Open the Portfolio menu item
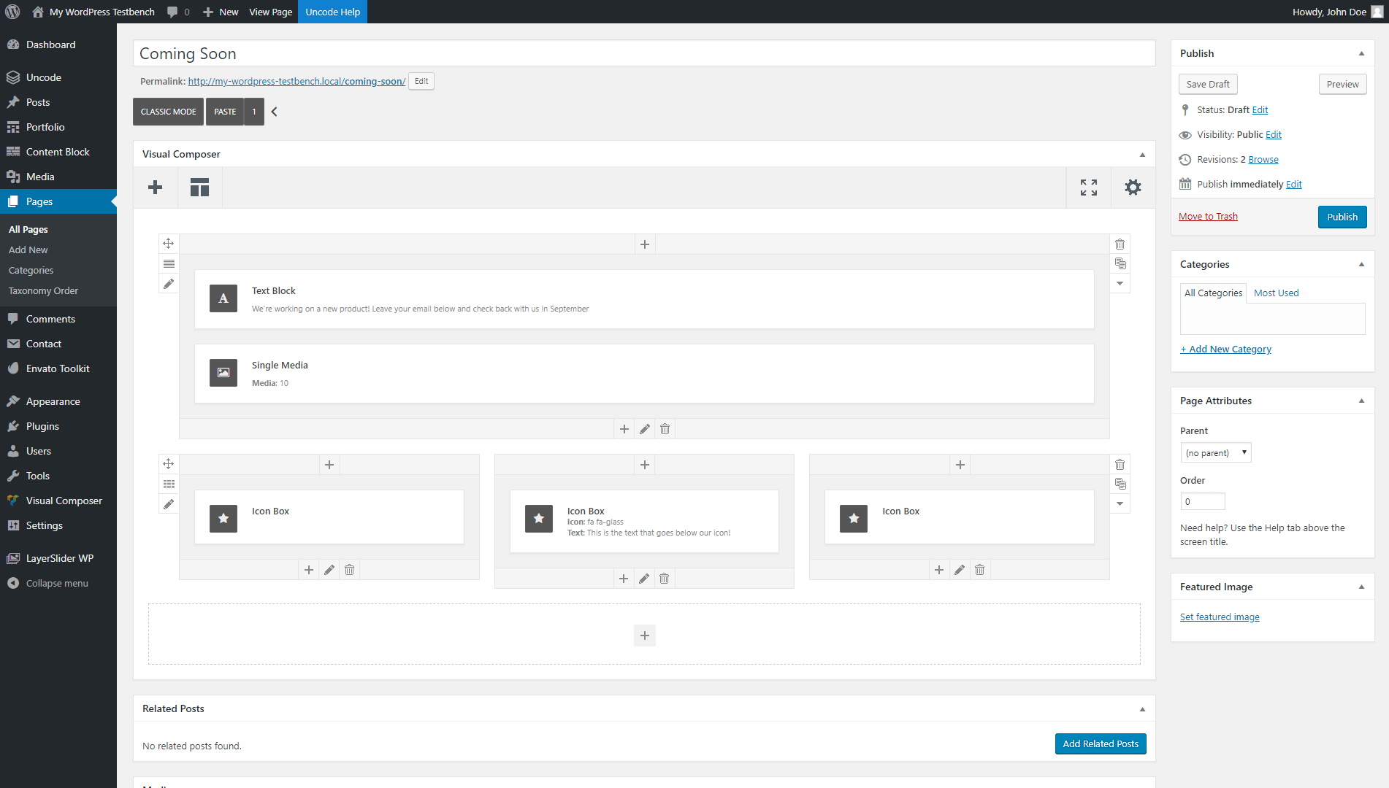1389x788 pixels. (x=58, y=127)
